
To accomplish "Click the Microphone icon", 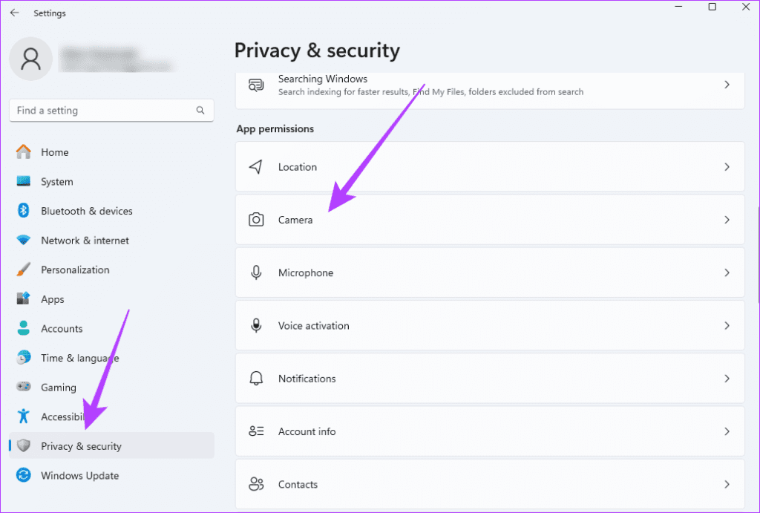I will pyautogui.click(x=256, y=272).
